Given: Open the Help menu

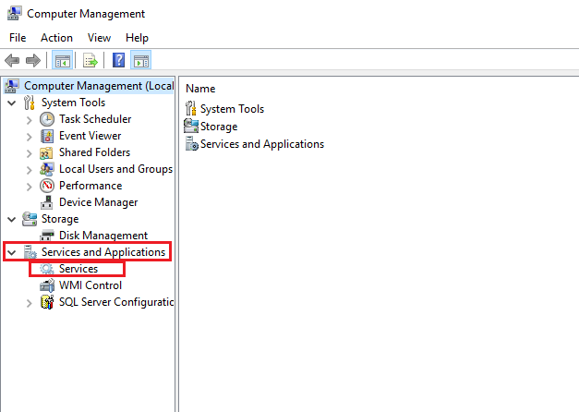Looking at the screenshot, I should [x=137, y=38].
